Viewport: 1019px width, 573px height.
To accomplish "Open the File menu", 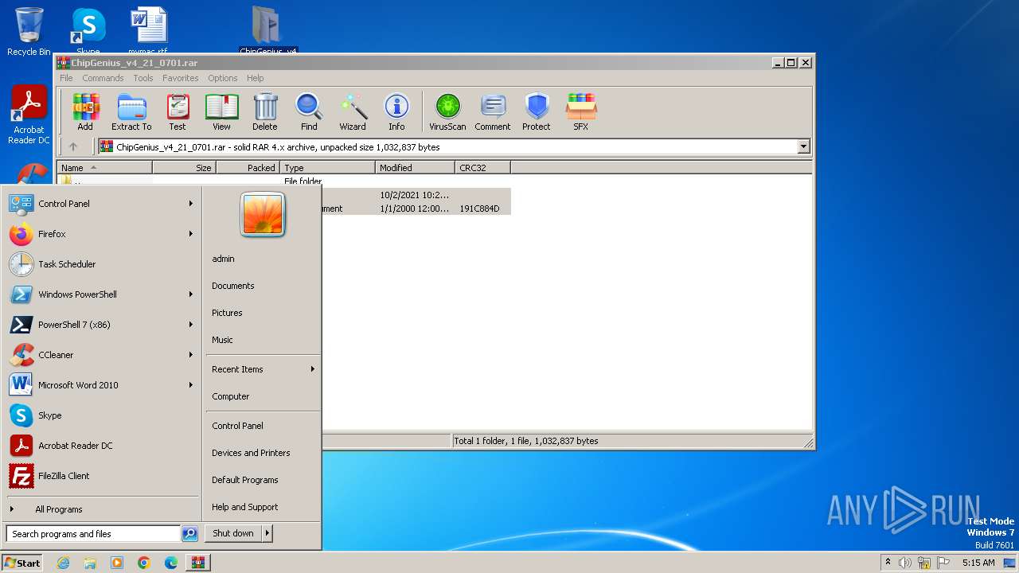I will point(66,78).
